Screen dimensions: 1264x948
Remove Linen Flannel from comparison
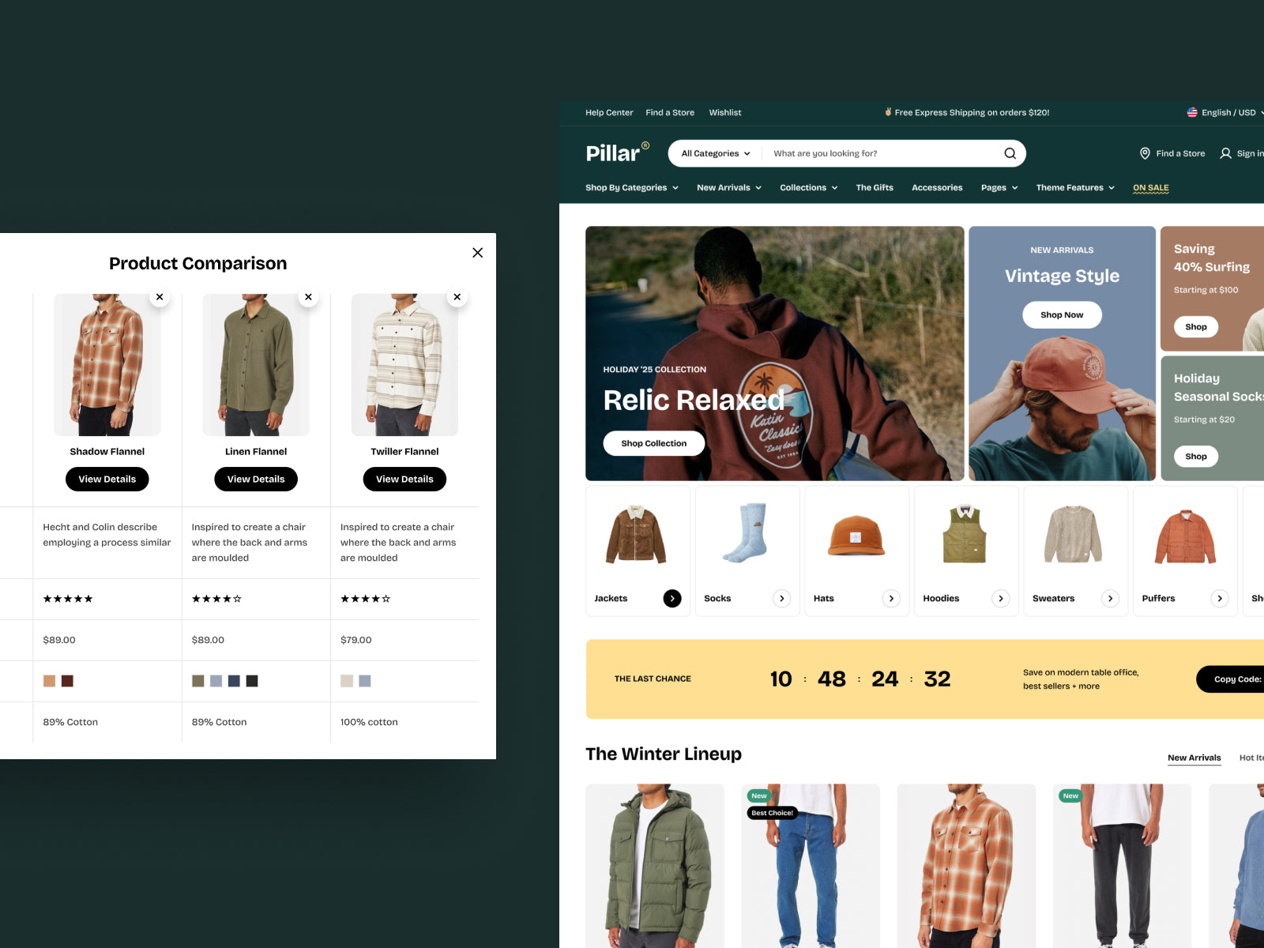point(308,297)
